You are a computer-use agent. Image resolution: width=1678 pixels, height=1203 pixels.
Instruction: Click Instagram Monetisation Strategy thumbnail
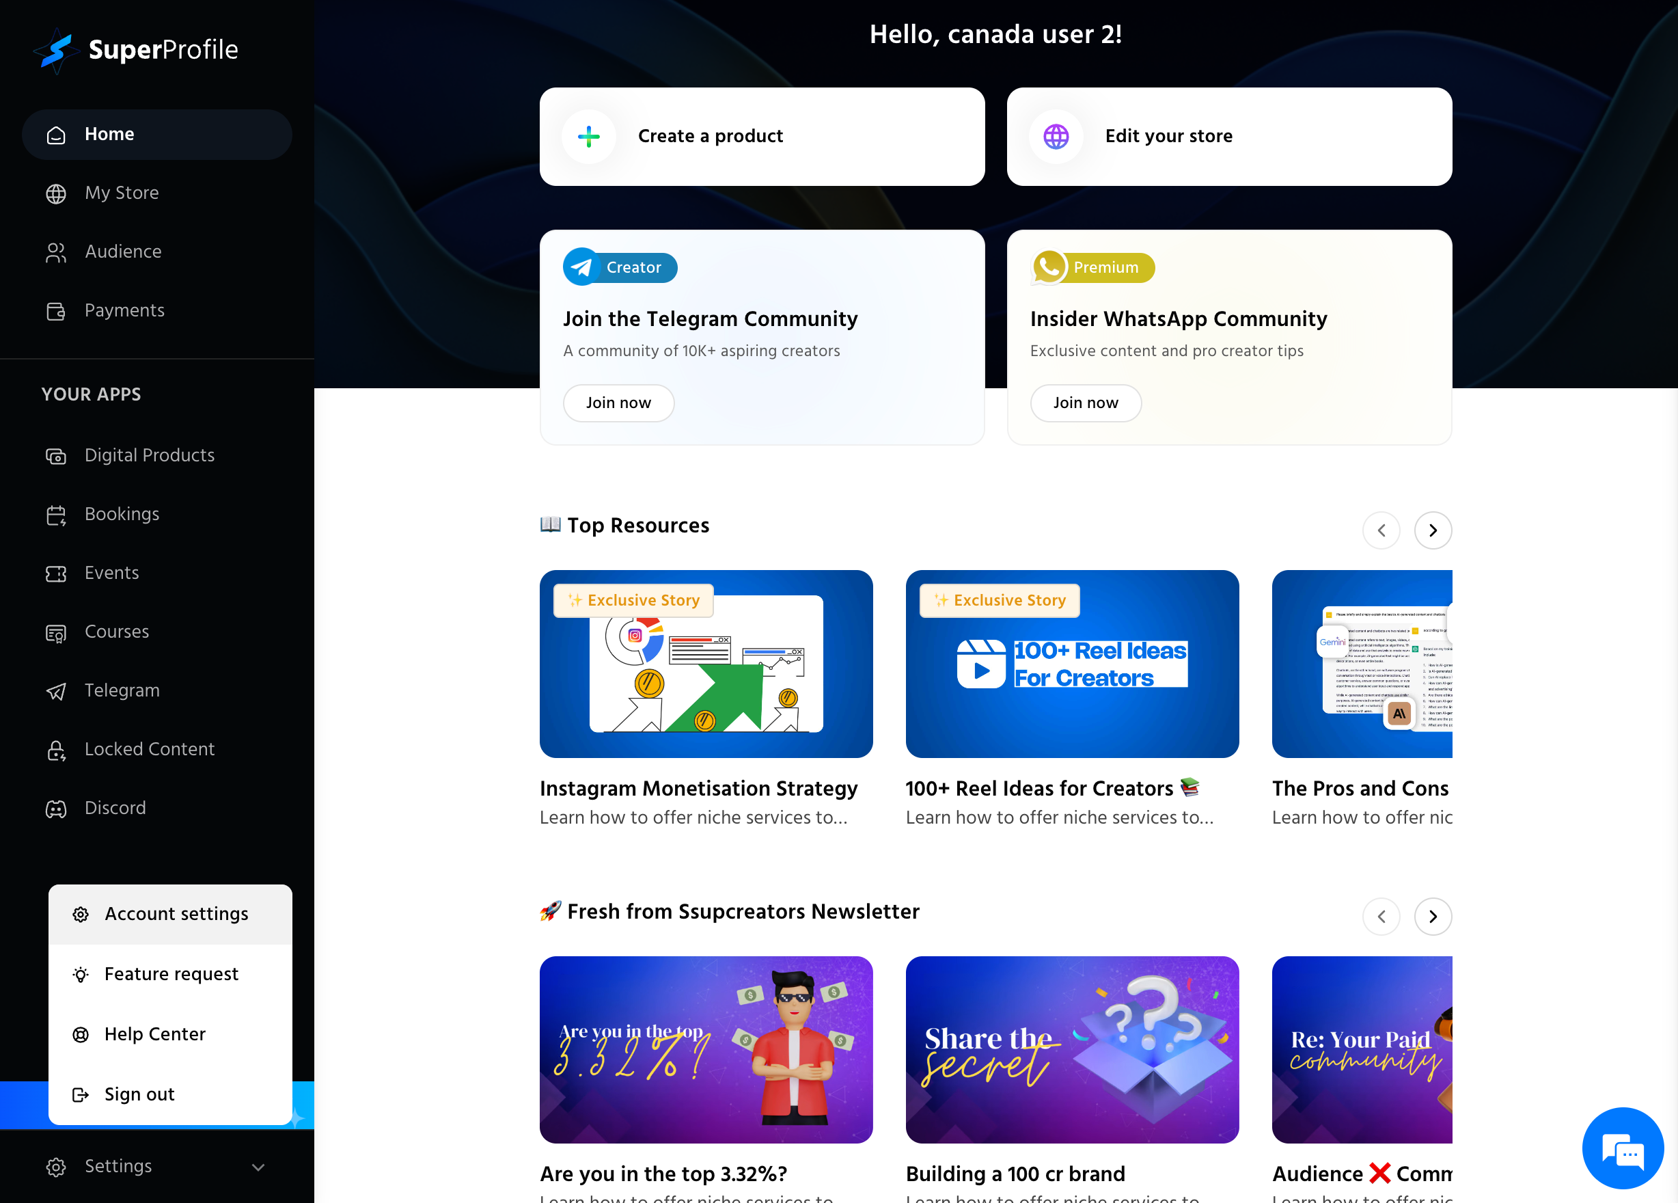706,664
